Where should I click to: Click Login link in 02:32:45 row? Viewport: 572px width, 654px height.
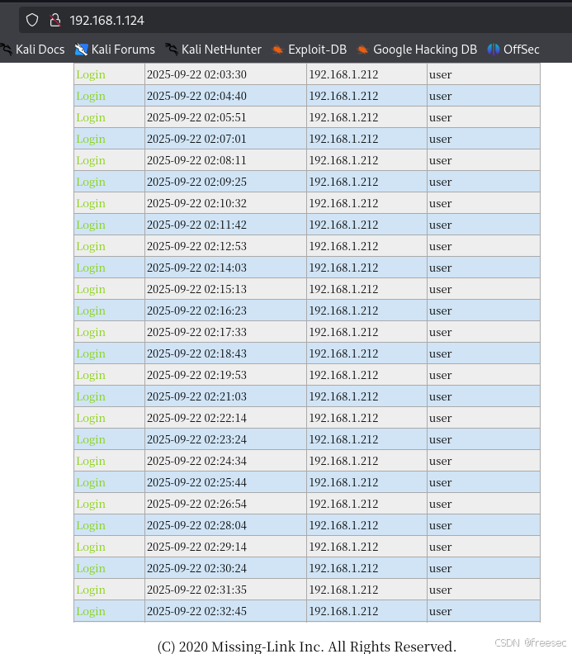91,611
